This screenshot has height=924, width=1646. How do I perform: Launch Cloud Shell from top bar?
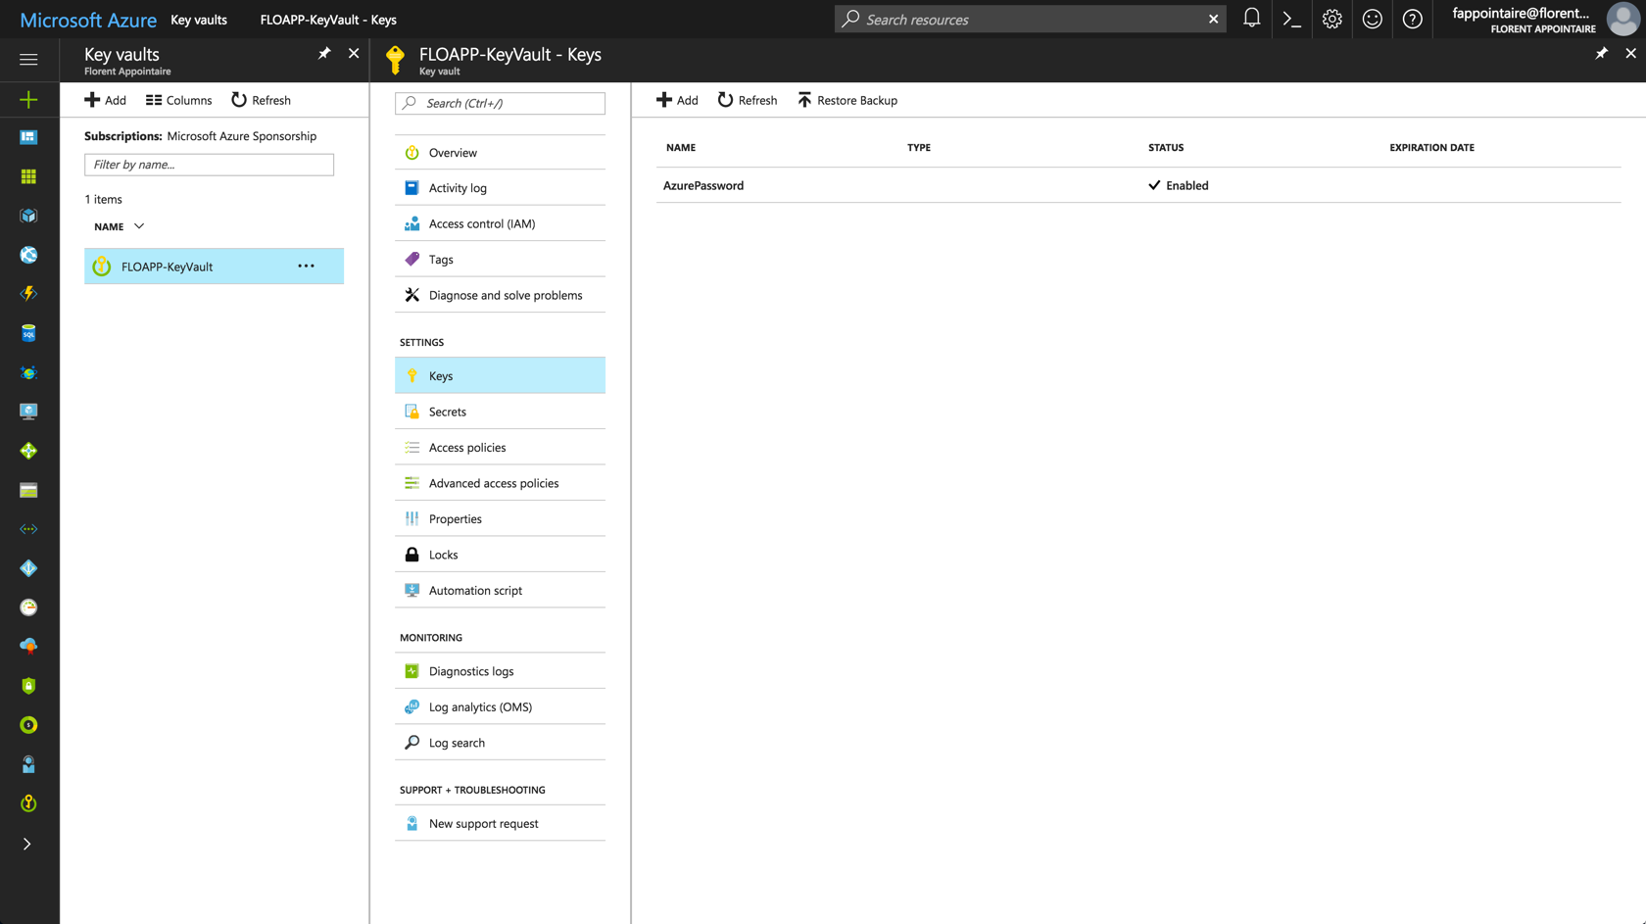pos(1291,19)
